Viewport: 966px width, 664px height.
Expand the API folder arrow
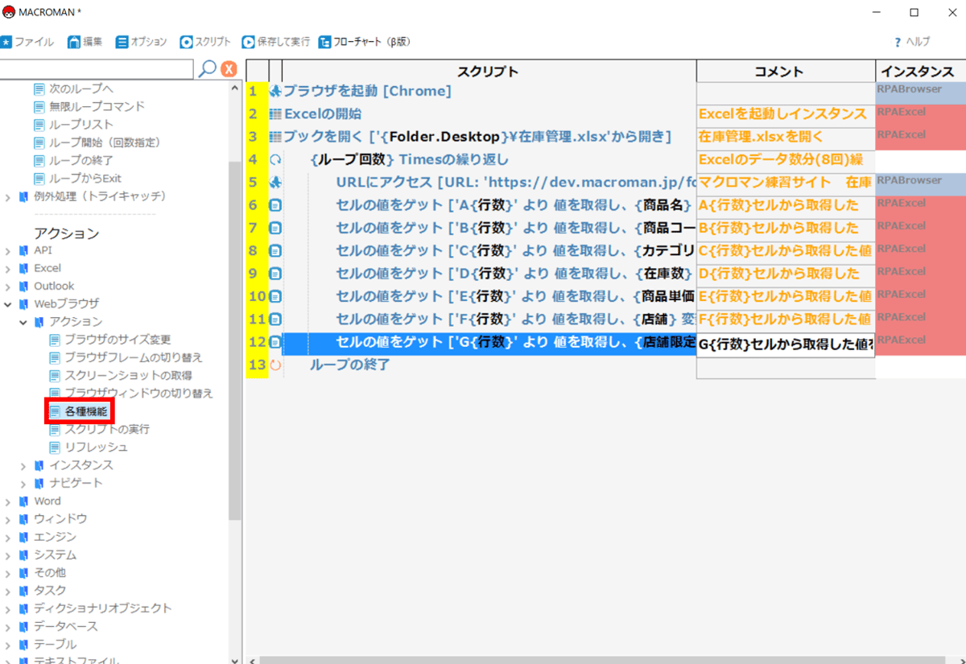pos(8,250)
